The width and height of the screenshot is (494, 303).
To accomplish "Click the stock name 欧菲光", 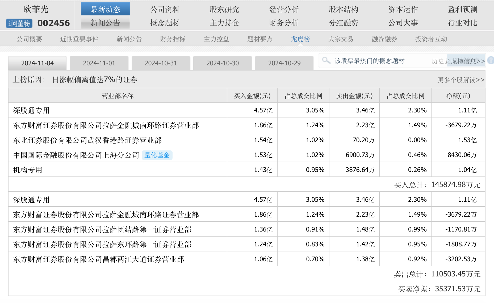I will click(x=36, y=9).
